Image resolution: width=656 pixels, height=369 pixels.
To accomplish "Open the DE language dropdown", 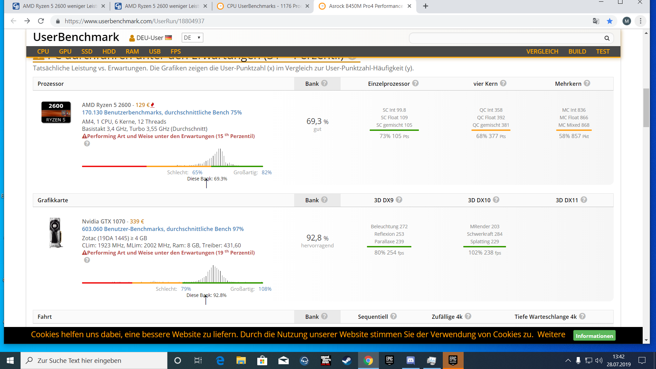I will pyautogui.click(x=192, y=38).
